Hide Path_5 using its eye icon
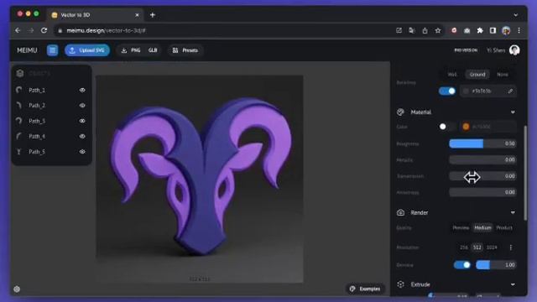Screen dimensions: 537x302 (82, 152)
